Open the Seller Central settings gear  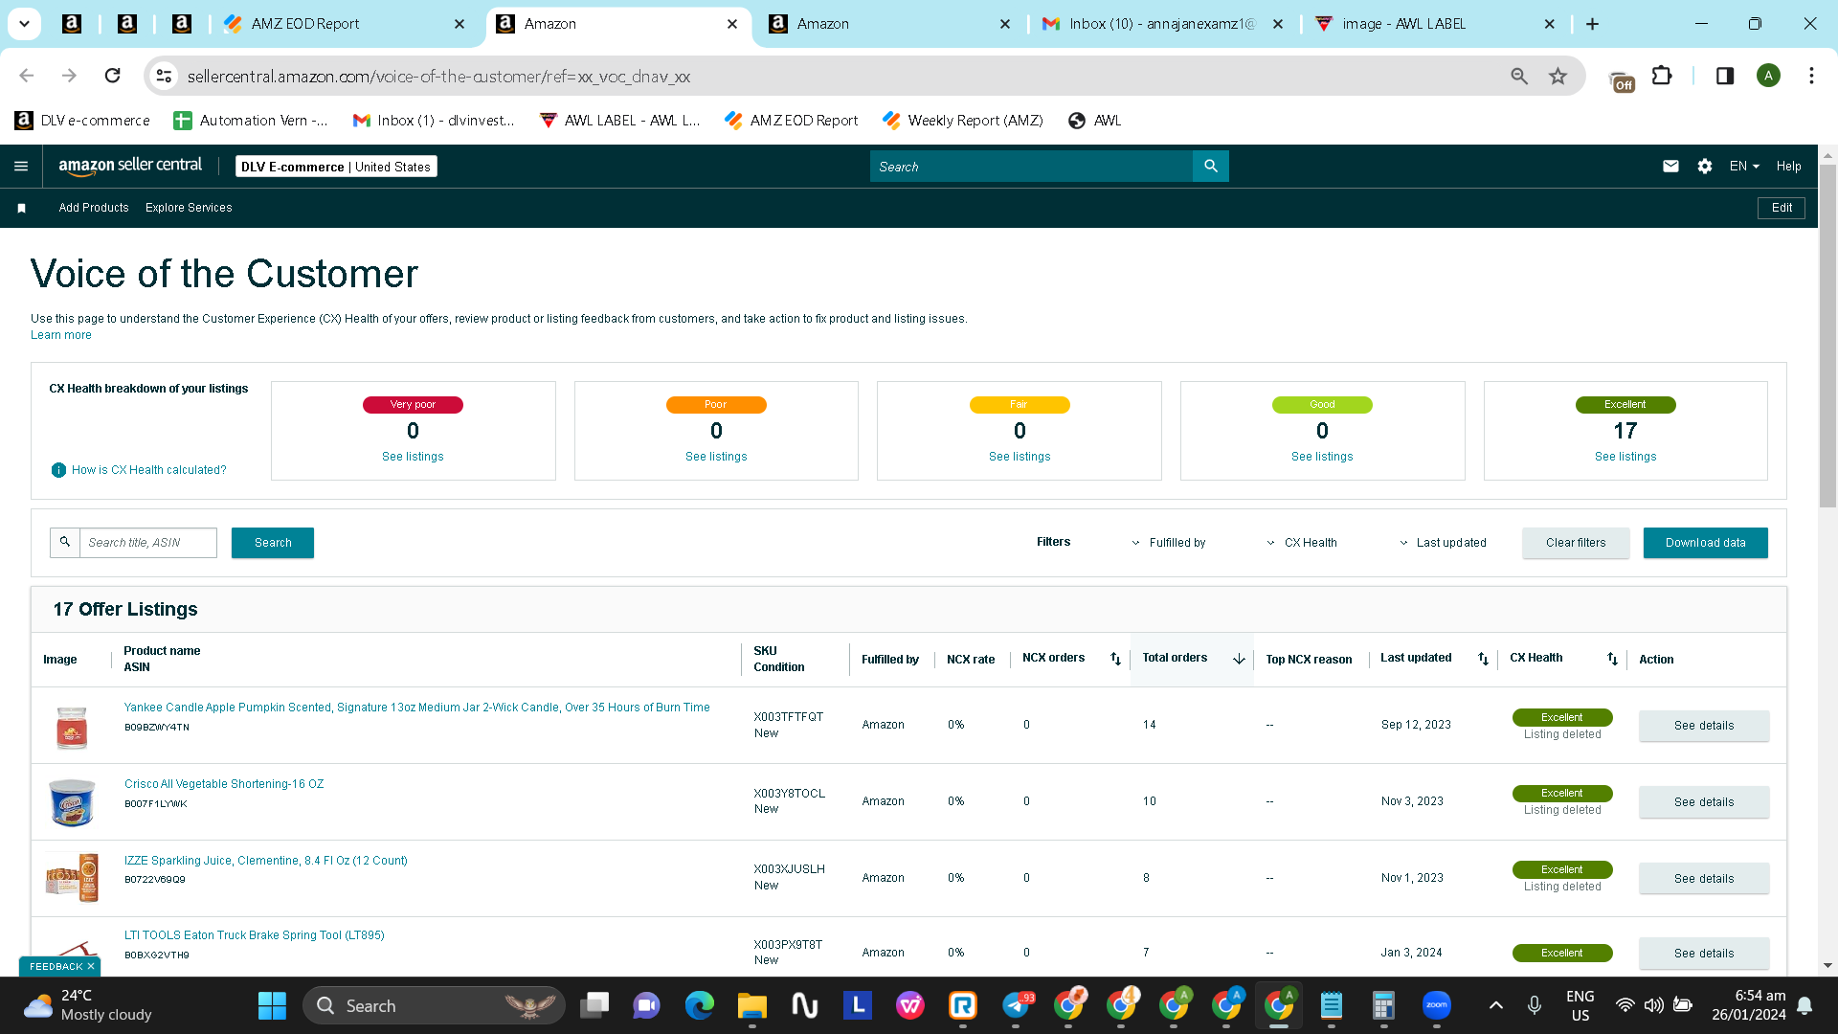click(x=1705, y=167)
